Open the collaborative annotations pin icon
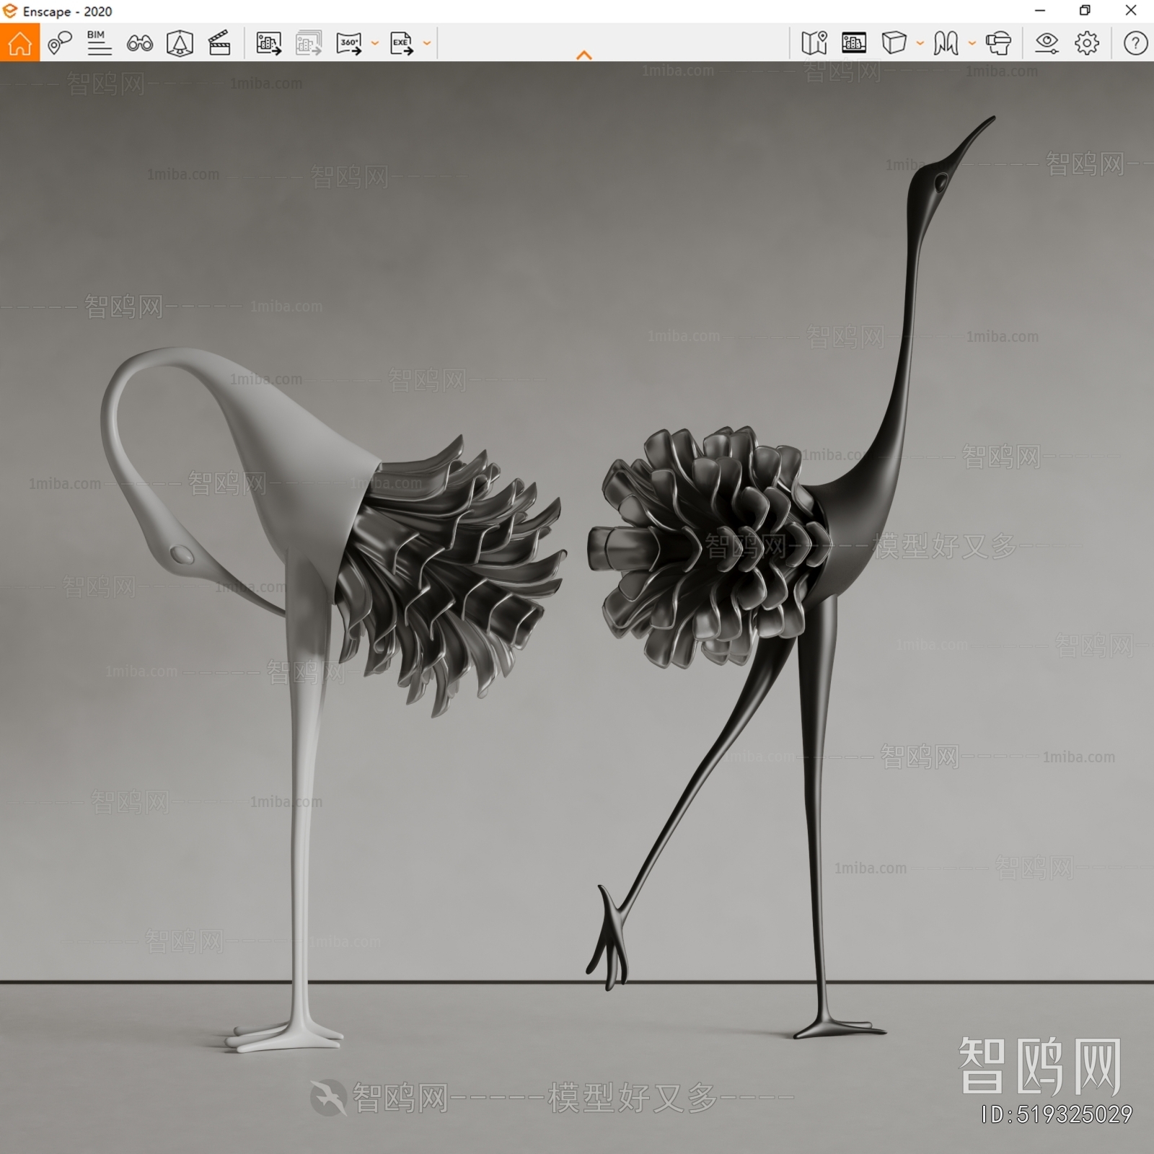This screenshot has width=1154, height=1154. point(60,43)
